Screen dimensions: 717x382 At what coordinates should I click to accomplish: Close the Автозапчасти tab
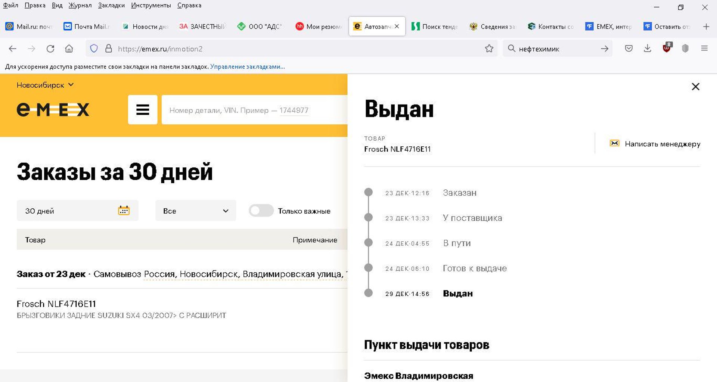coord(397,27)
